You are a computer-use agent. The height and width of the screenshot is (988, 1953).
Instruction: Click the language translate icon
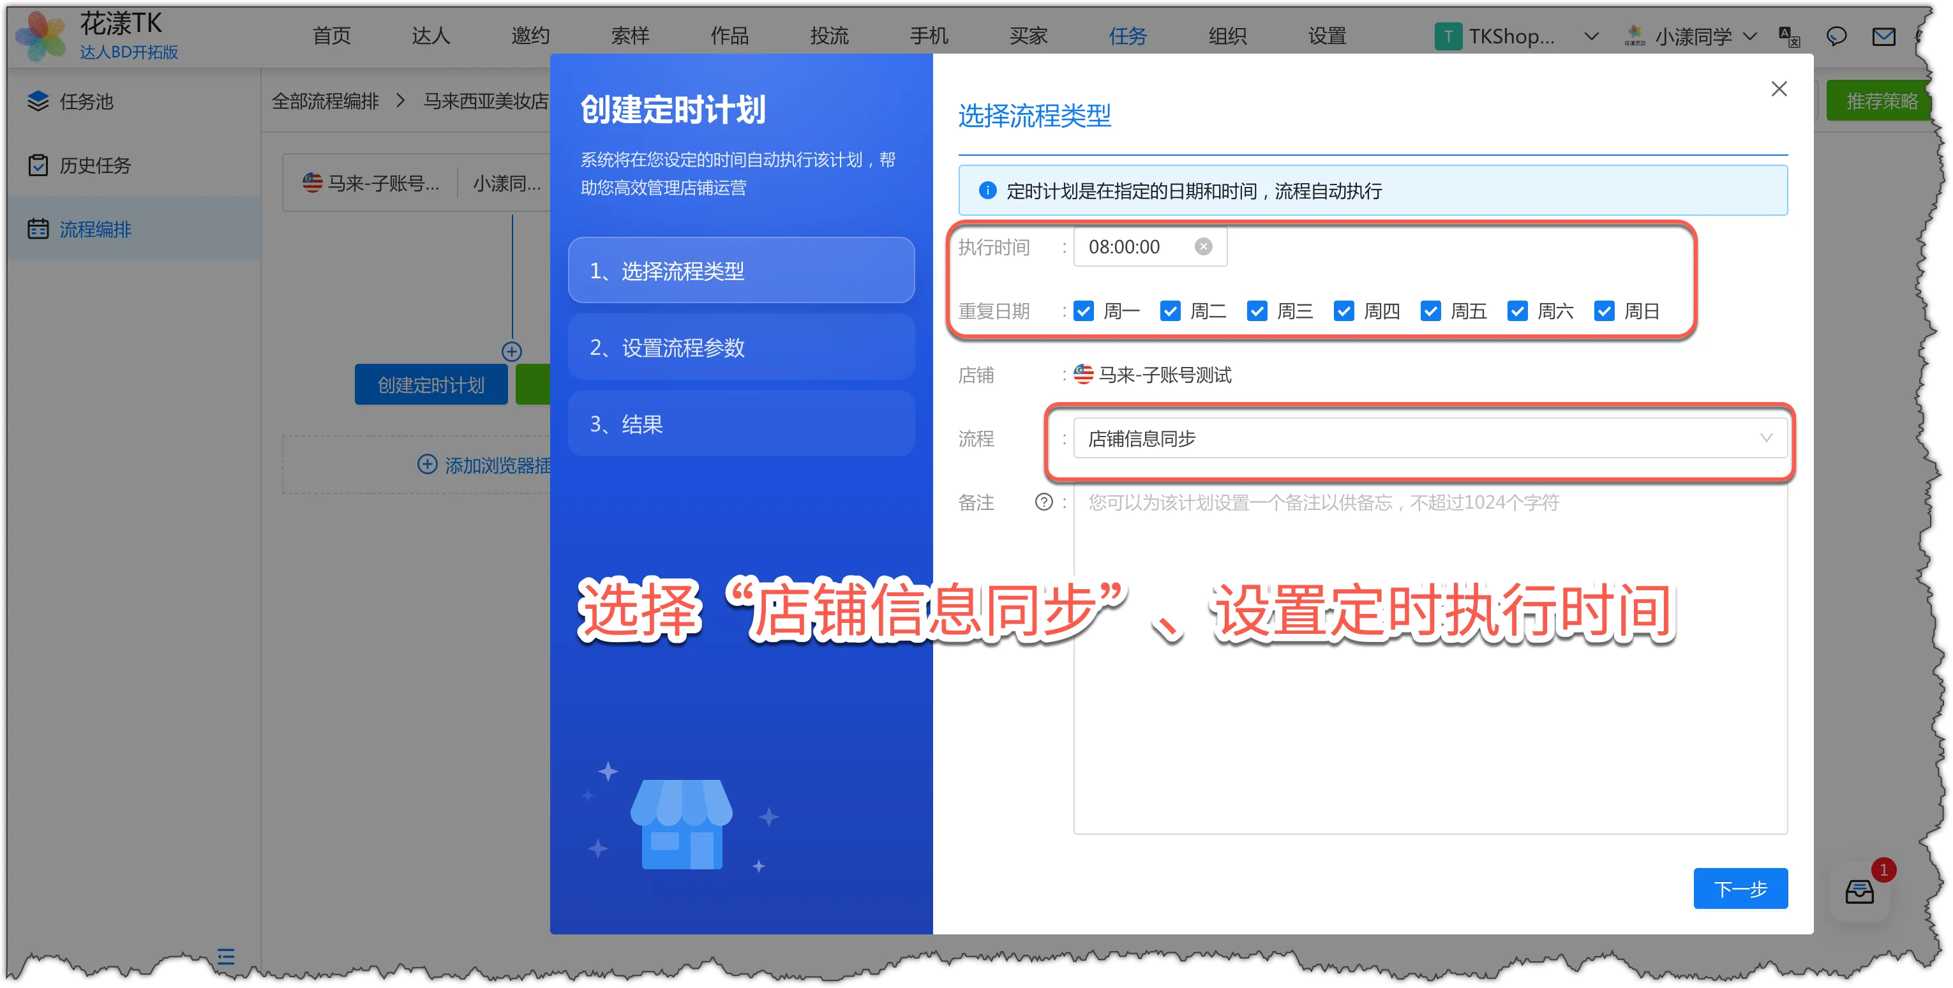click(x=1789, y=36)
